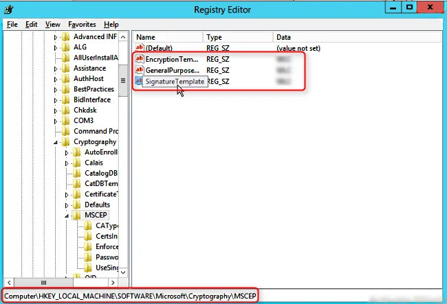The height and width of the screenshot is (304, 447).
Task: Click the Cryptography folder icon
Action: pos(66,142)
